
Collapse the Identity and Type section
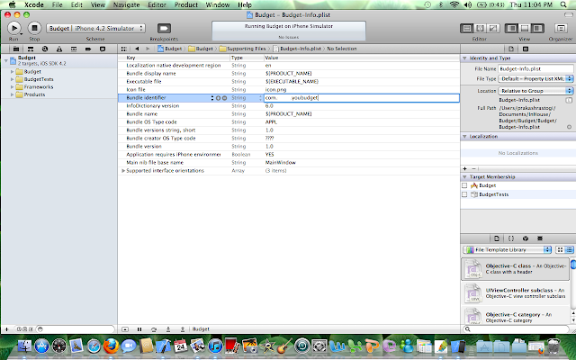tap(464, 58)
